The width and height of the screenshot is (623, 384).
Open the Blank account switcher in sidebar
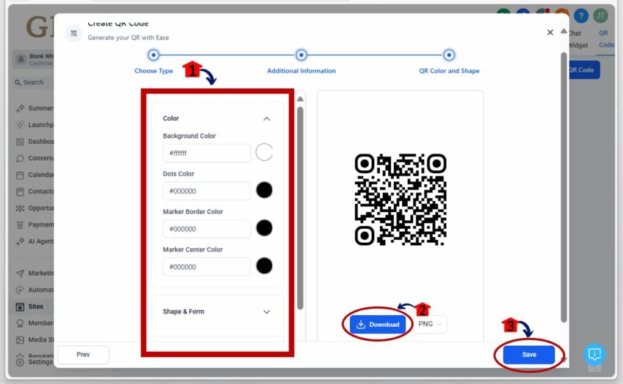(33, 59)
